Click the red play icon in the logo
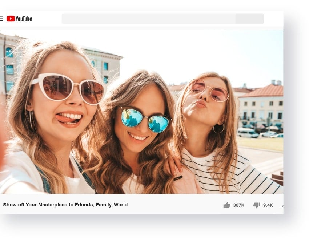313x241 pixels. click(11, 19)
